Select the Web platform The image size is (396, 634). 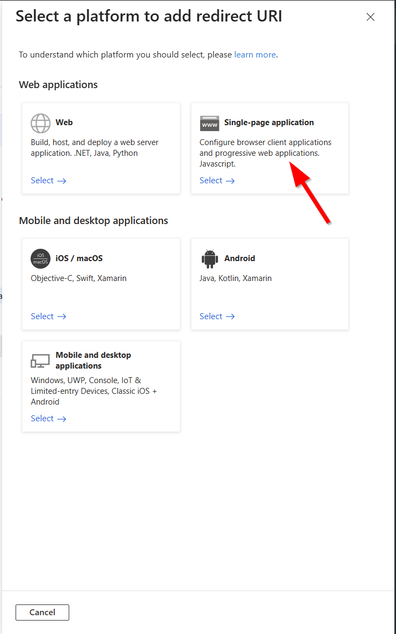48,181
